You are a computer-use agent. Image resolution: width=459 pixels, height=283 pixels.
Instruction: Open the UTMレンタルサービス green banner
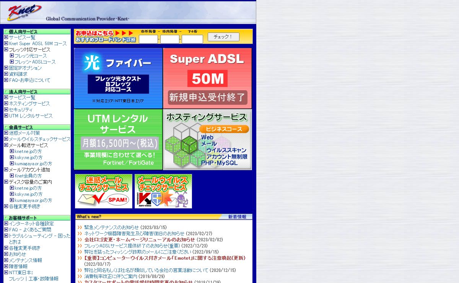(x=118, y=140)
